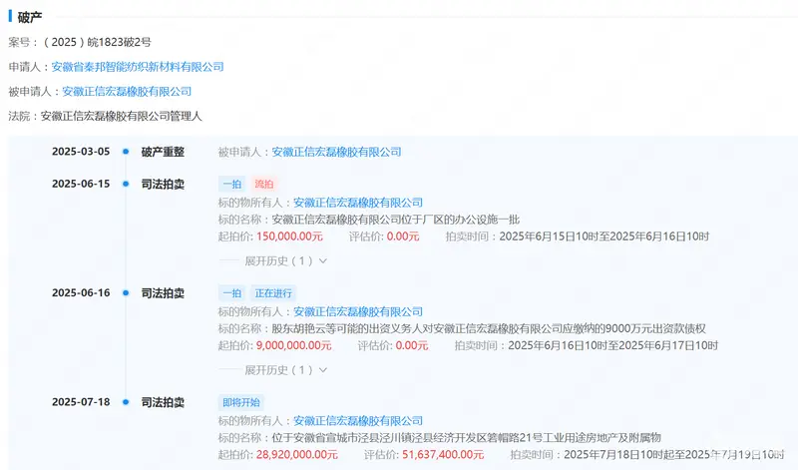Select timeline dot for 2025-06-15

point(126,184)
